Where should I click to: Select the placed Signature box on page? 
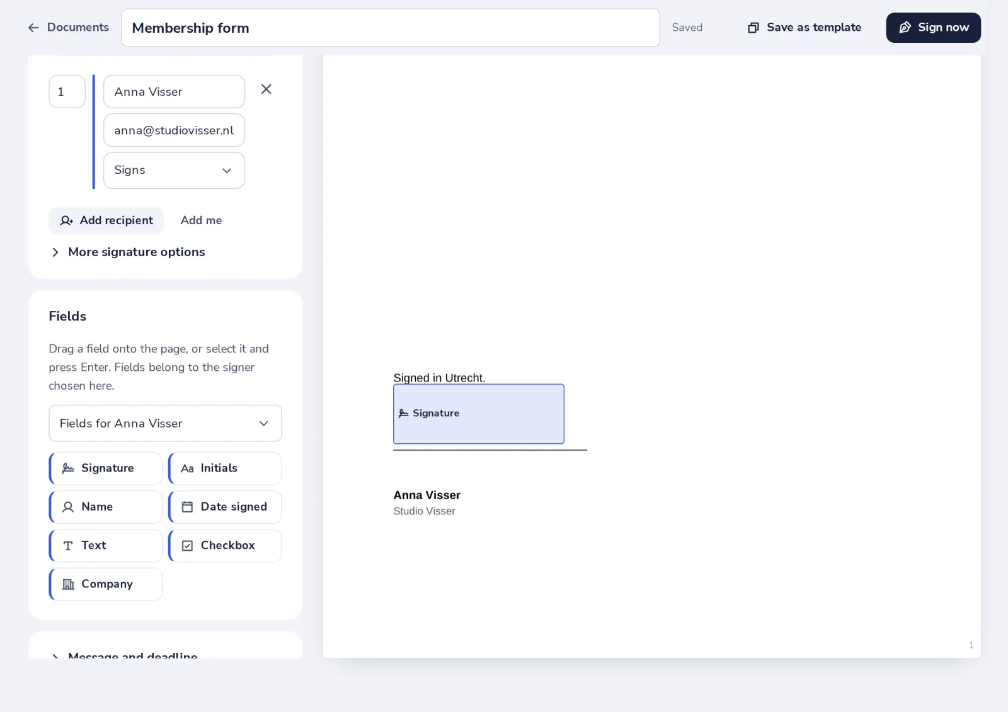(479, 414)
